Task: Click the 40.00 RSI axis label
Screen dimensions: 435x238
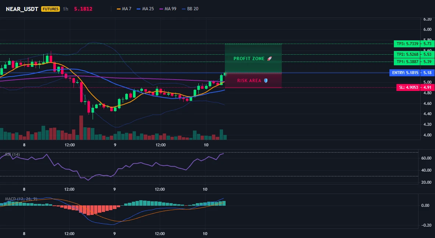Action: (427, 171)
